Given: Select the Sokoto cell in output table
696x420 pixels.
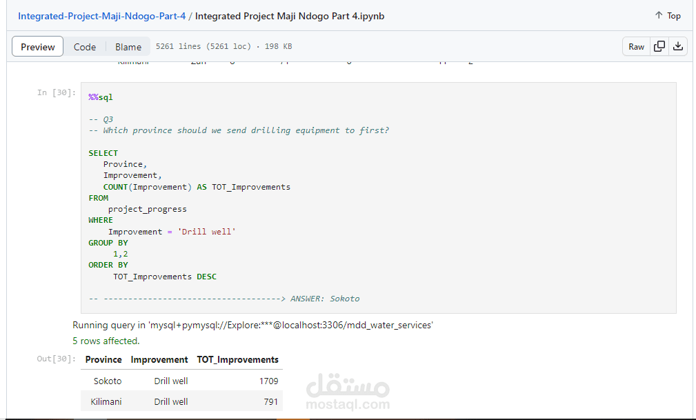Looking at the screenshot, I should point(108,381).
